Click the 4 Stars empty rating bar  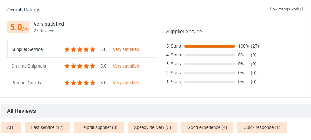[210, 55]
